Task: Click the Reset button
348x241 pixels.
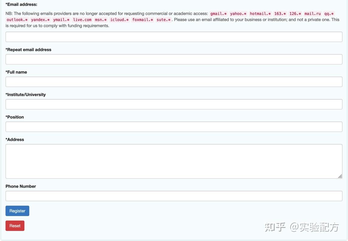Action: (x=15, y=226)
